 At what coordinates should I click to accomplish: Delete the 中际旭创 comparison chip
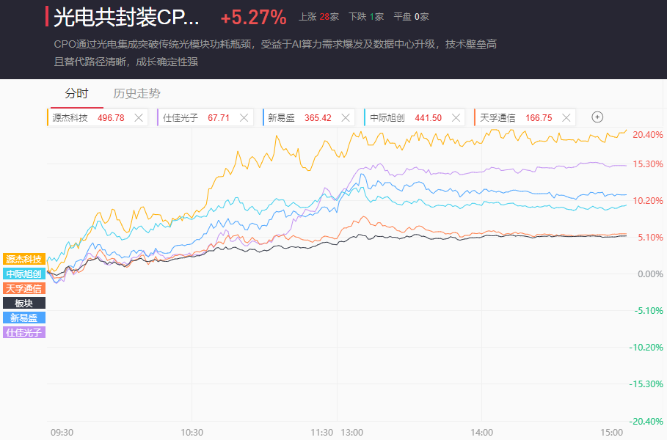(456, 117)
